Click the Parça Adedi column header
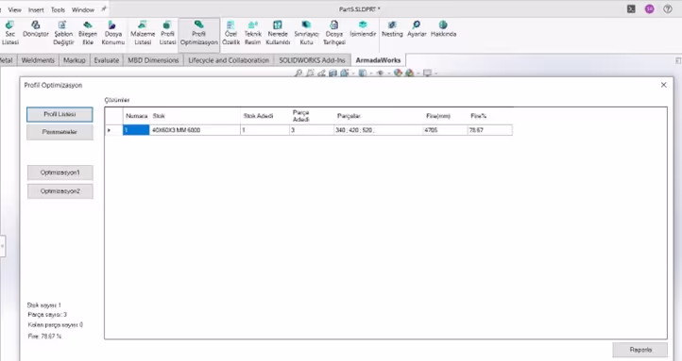This screenshot has height=361, width=682. [x=312, y=116]
